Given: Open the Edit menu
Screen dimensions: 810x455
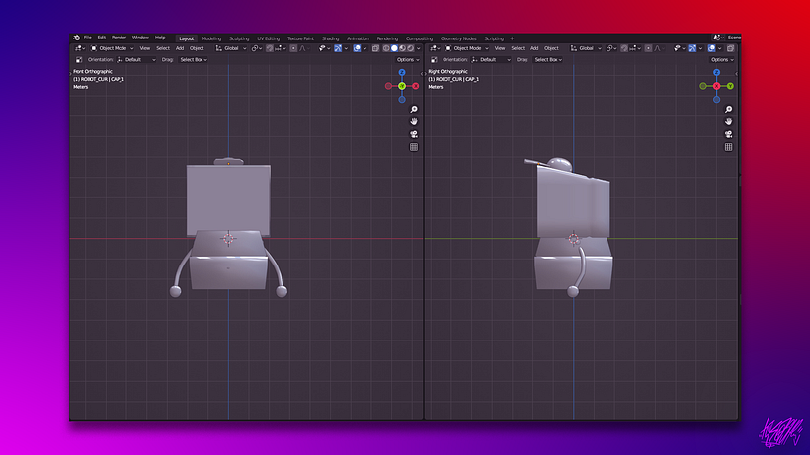Looking at the screenshot, I should point(101,38).
